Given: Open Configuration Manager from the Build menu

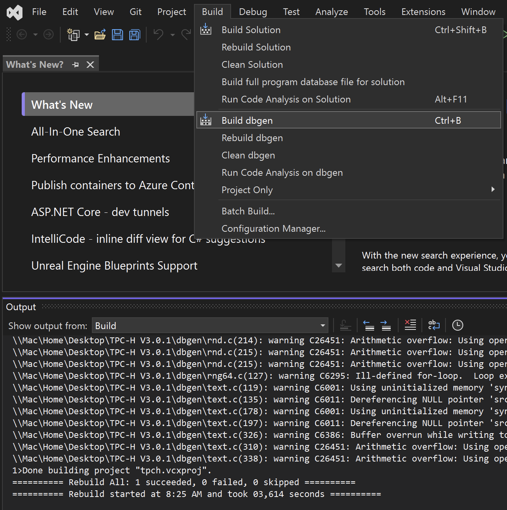Looking at the screenshot, I should (x=274, y=229).
